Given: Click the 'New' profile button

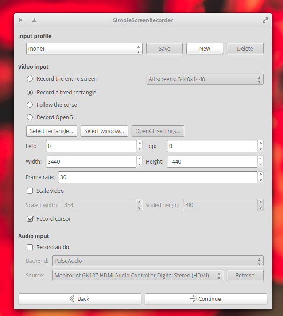Looking at the screenshot, I should [x=205, y=49].
